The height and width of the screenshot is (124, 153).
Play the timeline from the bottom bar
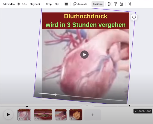[8, 115]
